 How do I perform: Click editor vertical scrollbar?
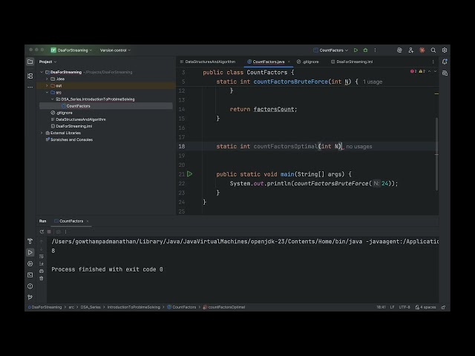click(x=436, y=154)
